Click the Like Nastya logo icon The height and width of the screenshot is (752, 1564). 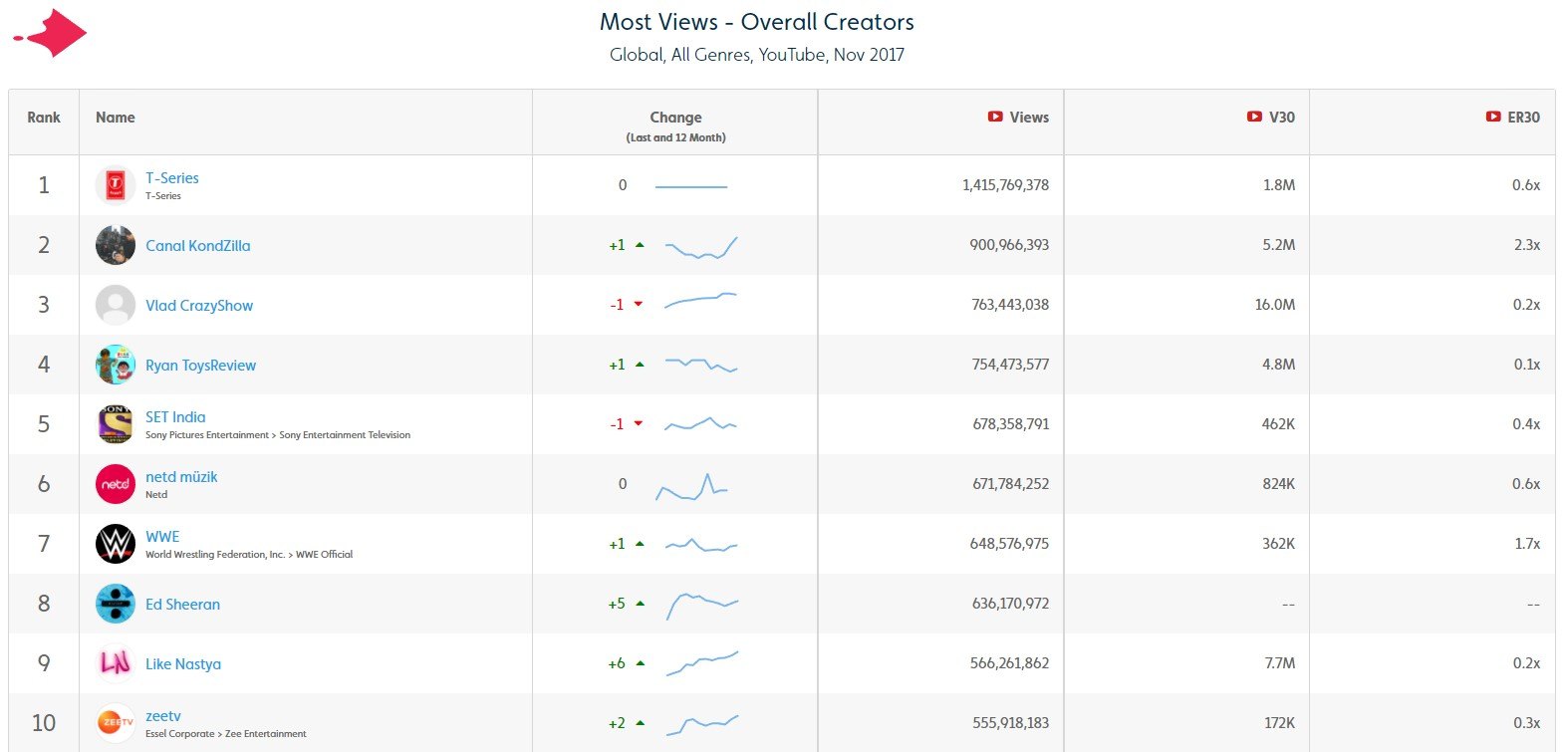116,663
